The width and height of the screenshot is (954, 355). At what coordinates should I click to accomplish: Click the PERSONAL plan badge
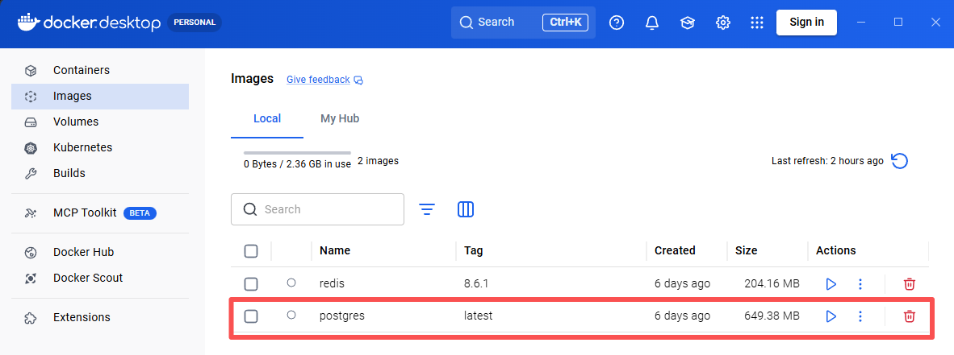point(195,23)
